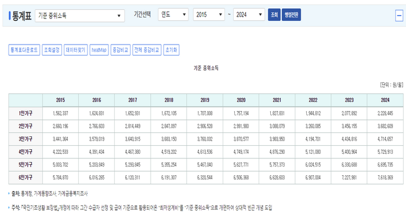406x214 pixels.
Task: Select the 1인가구 row header
Action: (26, 113)
